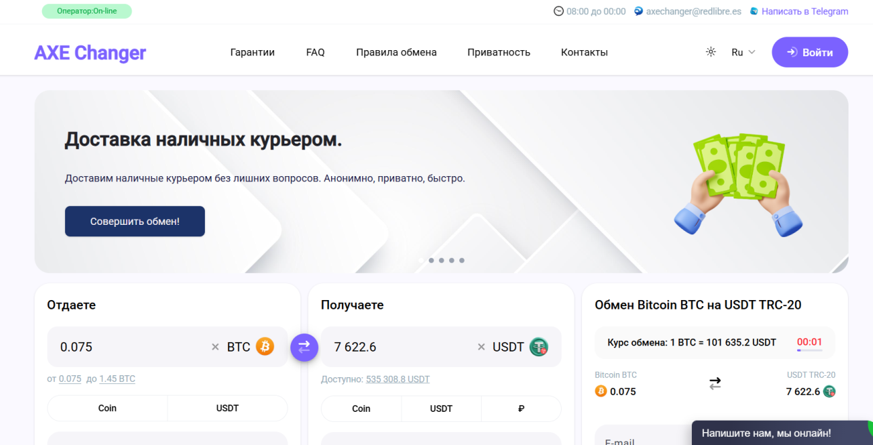
Task: Click the Telegram icon in the top bar
Action: [x=754, y=12]
